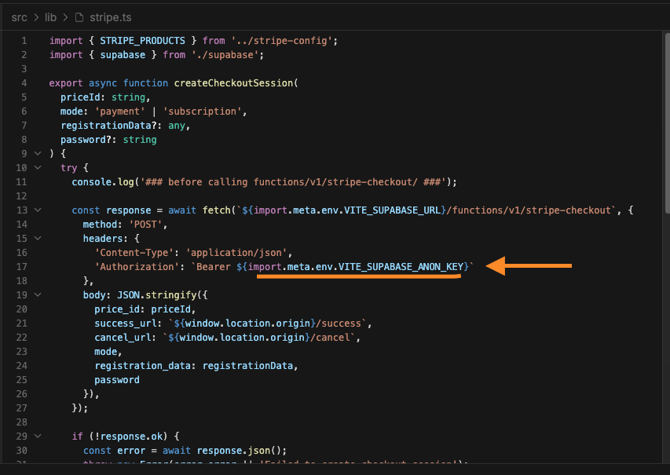Collapse the body JSON.stringify at line 19
Image resolution: width=670 pixels, height=475 pixels.
[38, 294]
